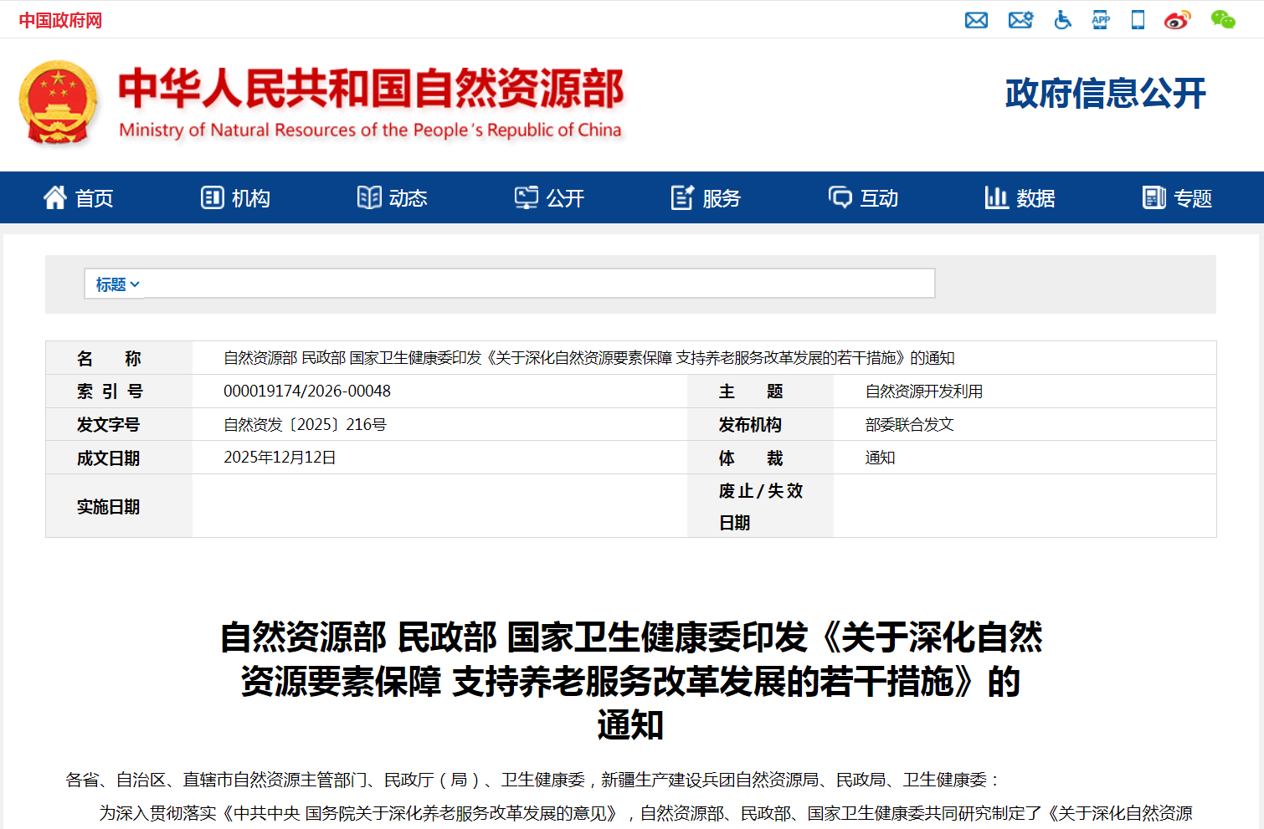Click the document icon beside 专题
The width and height of the screenshot is (1264, 829).
coord(1155,197)
